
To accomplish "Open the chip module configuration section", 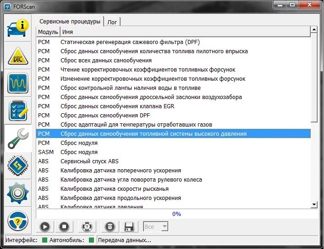I will [x=18, y=166].
